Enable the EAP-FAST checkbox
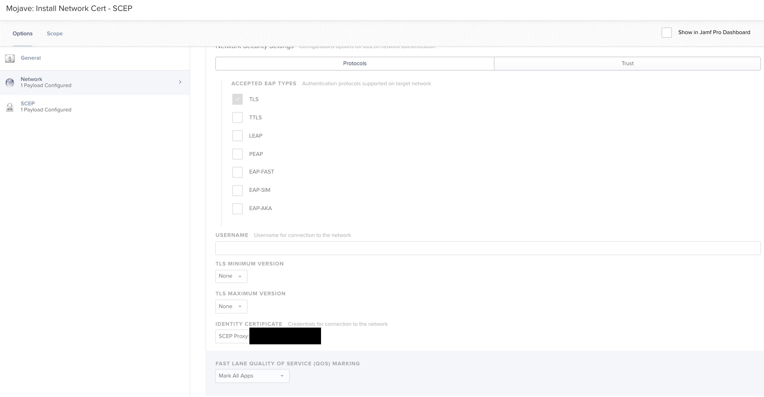764x397 pixels. click(x=237, y=172)
